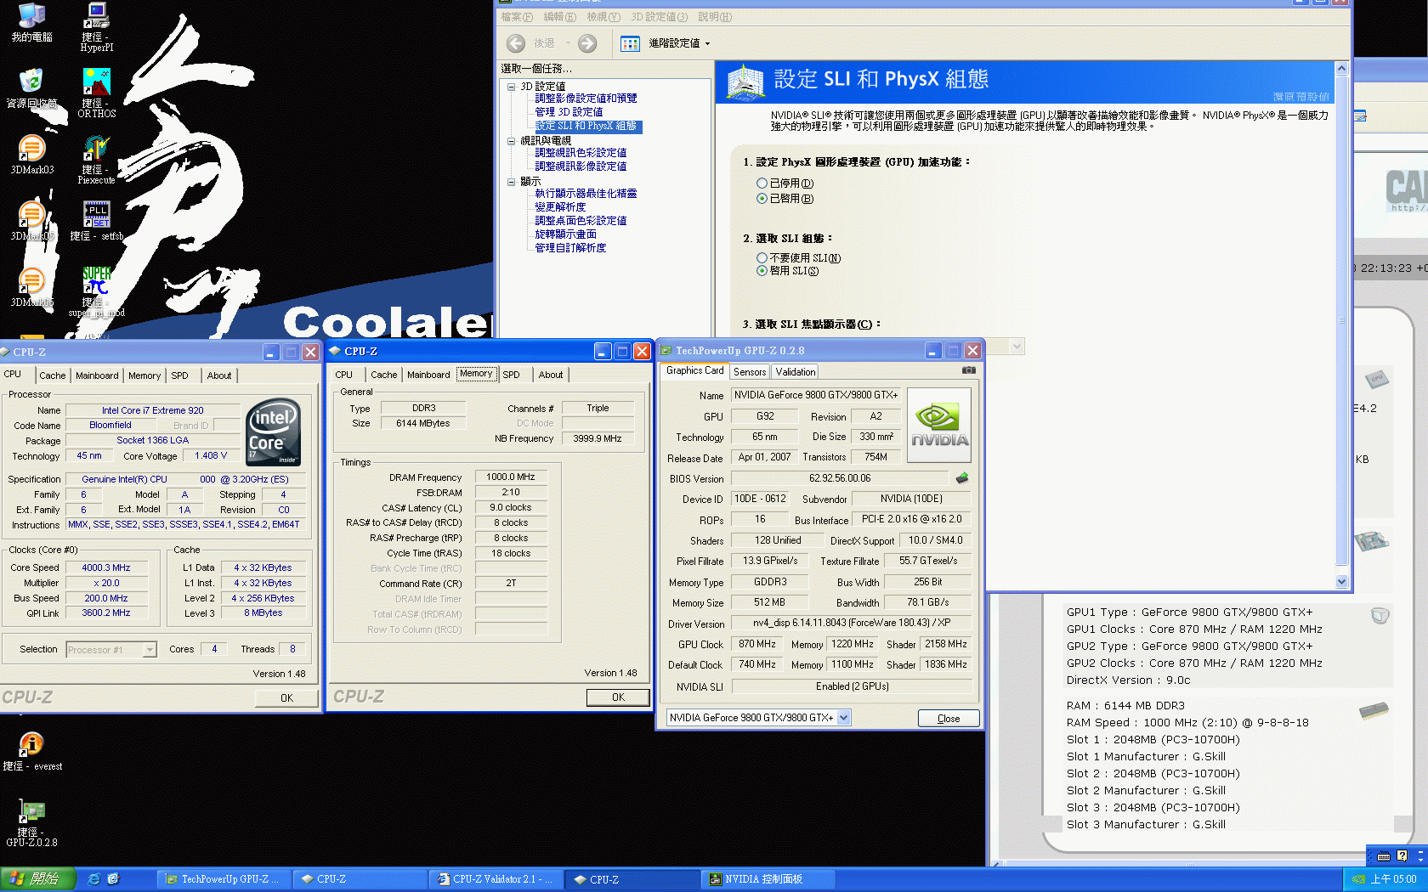Open the About tab in middle CPU-Z
1428x892 pixels.
[551, 375]
